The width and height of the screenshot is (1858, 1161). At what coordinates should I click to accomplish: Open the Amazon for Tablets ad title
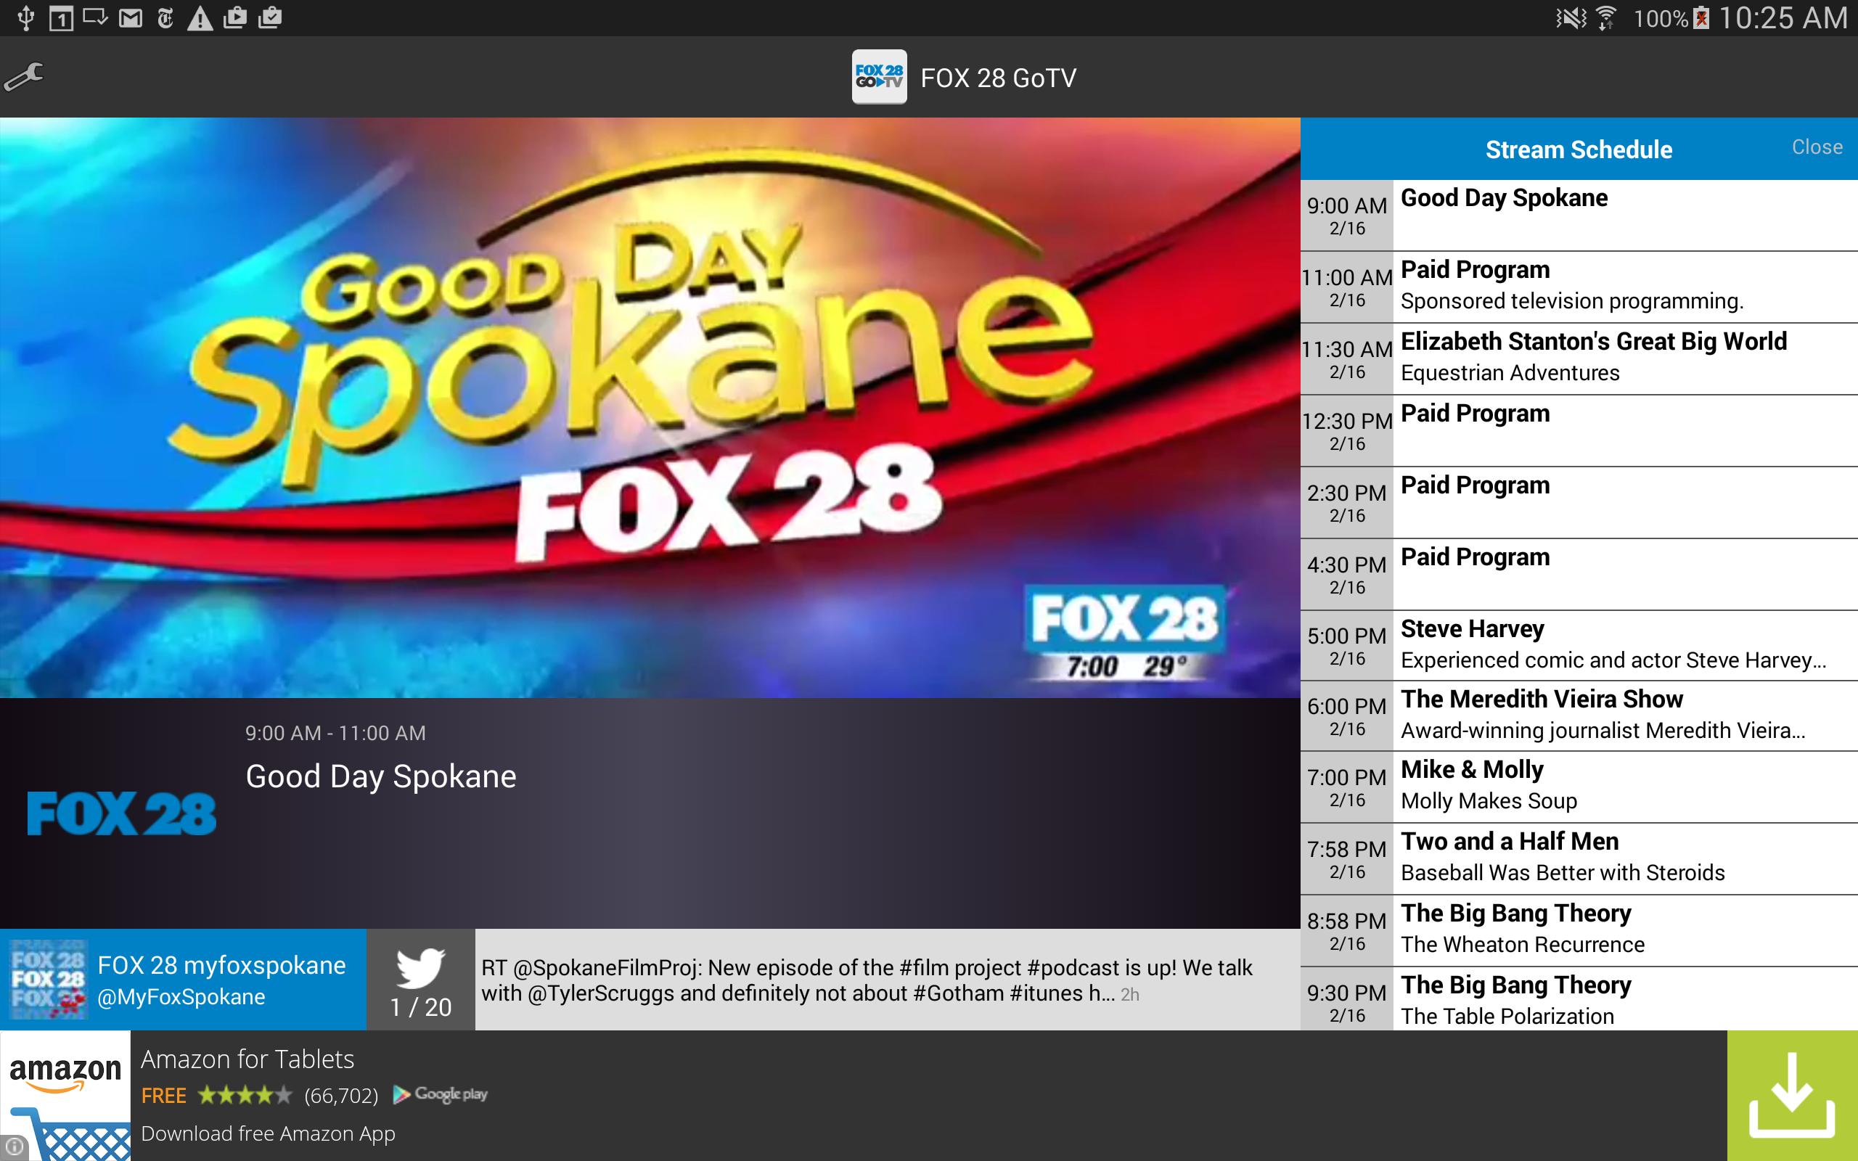click(x=247, y=1059)
